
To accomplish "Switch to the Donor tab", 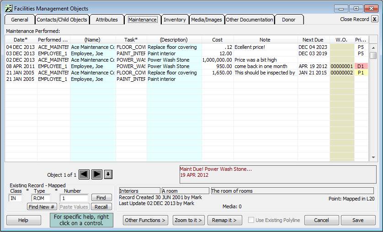I will pyautogui.click(x=289, y=20).
